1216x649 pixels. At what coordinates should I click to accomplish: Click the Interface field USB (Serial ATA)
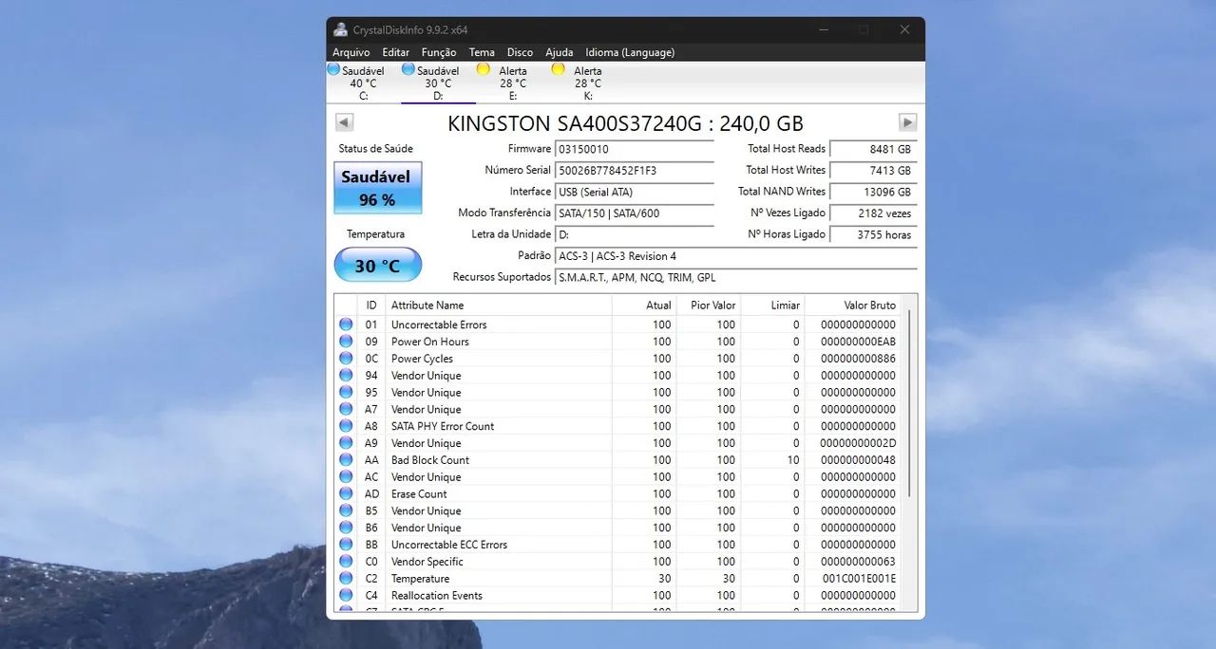[x=634, y=192]
